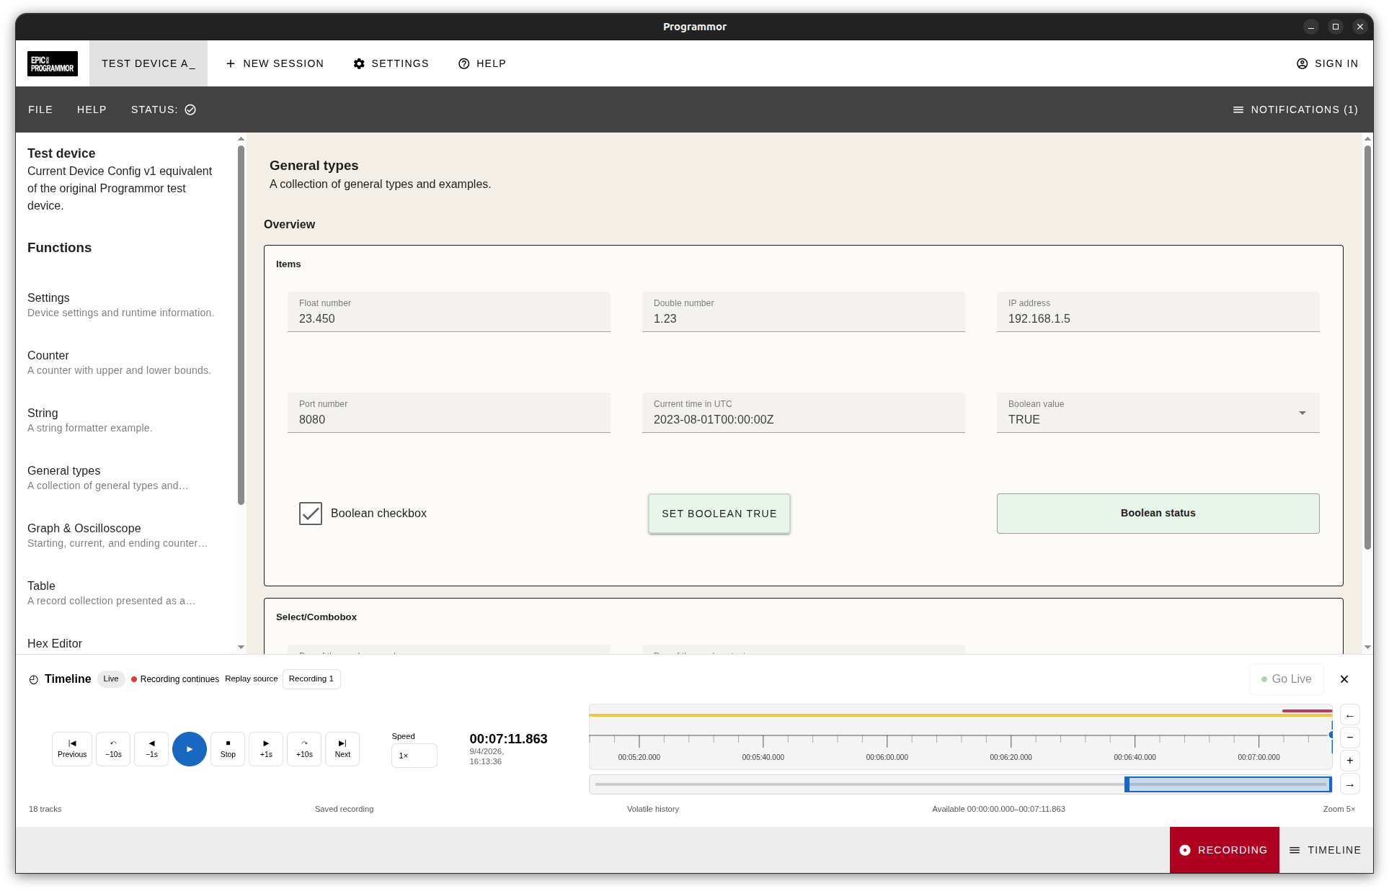The width and height of the screenshot is (1389, 891).
Task: Click the sidebar scroll up arrow
Action: tap(241, 138)
